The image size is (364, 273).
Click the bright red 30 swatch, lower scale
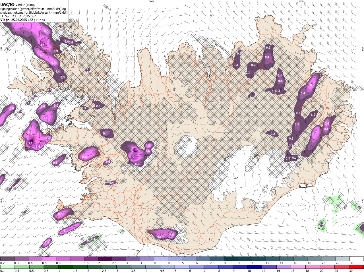click(x=356, y=267)
